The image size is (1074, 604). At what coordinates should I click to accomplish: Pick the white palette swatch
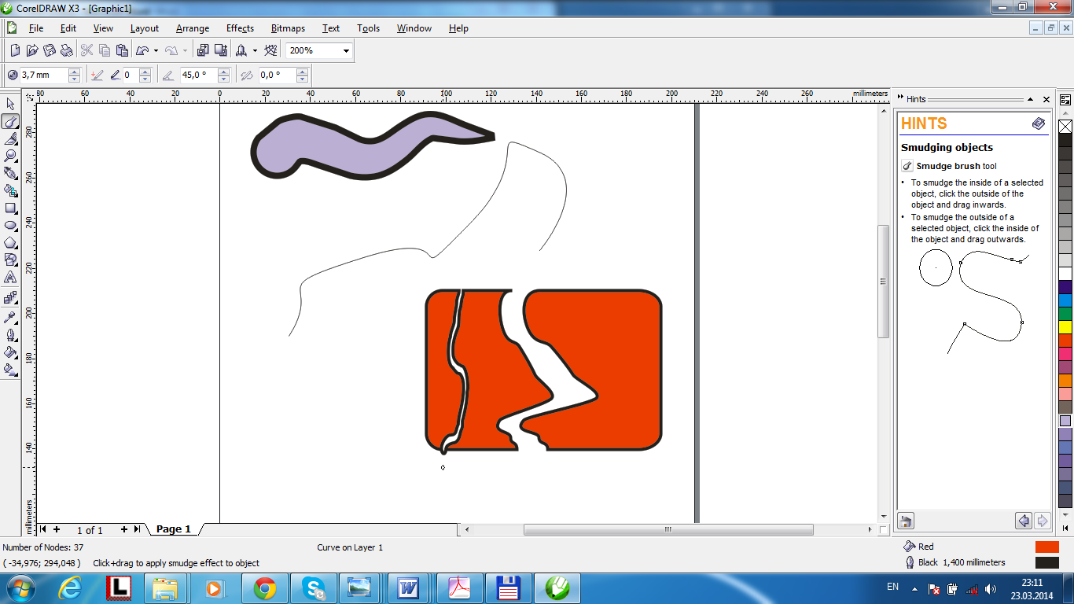[x=1065, y=273]
